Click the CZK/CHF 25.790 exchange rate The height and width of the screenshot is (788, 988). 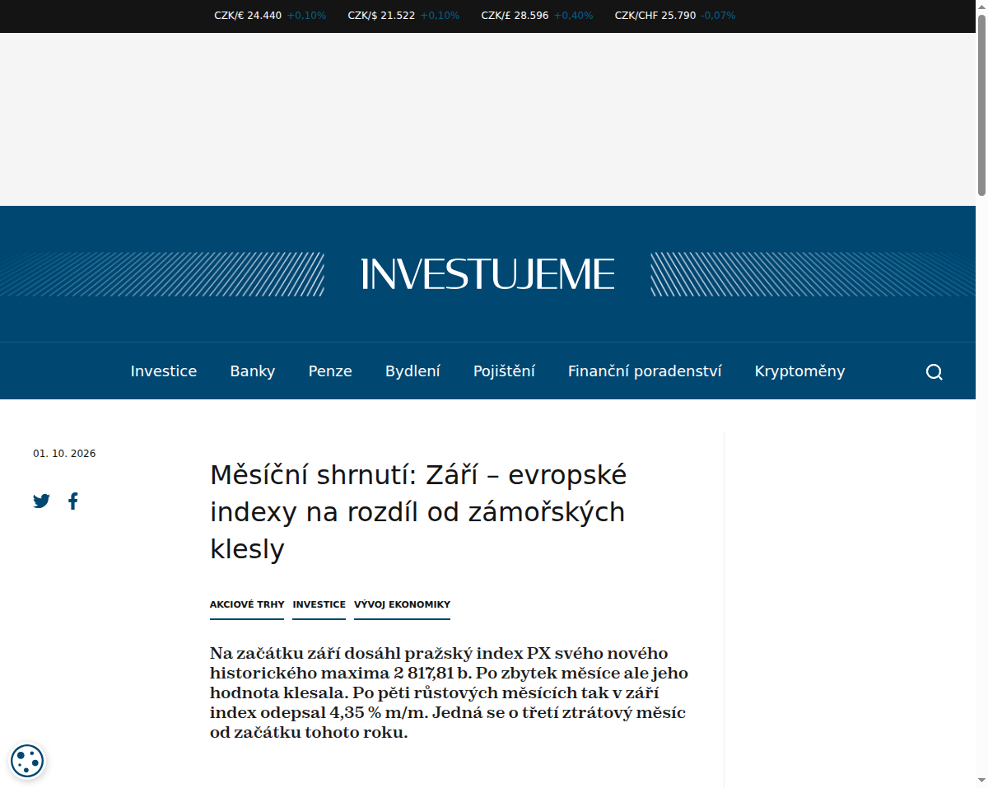[655, 16]
